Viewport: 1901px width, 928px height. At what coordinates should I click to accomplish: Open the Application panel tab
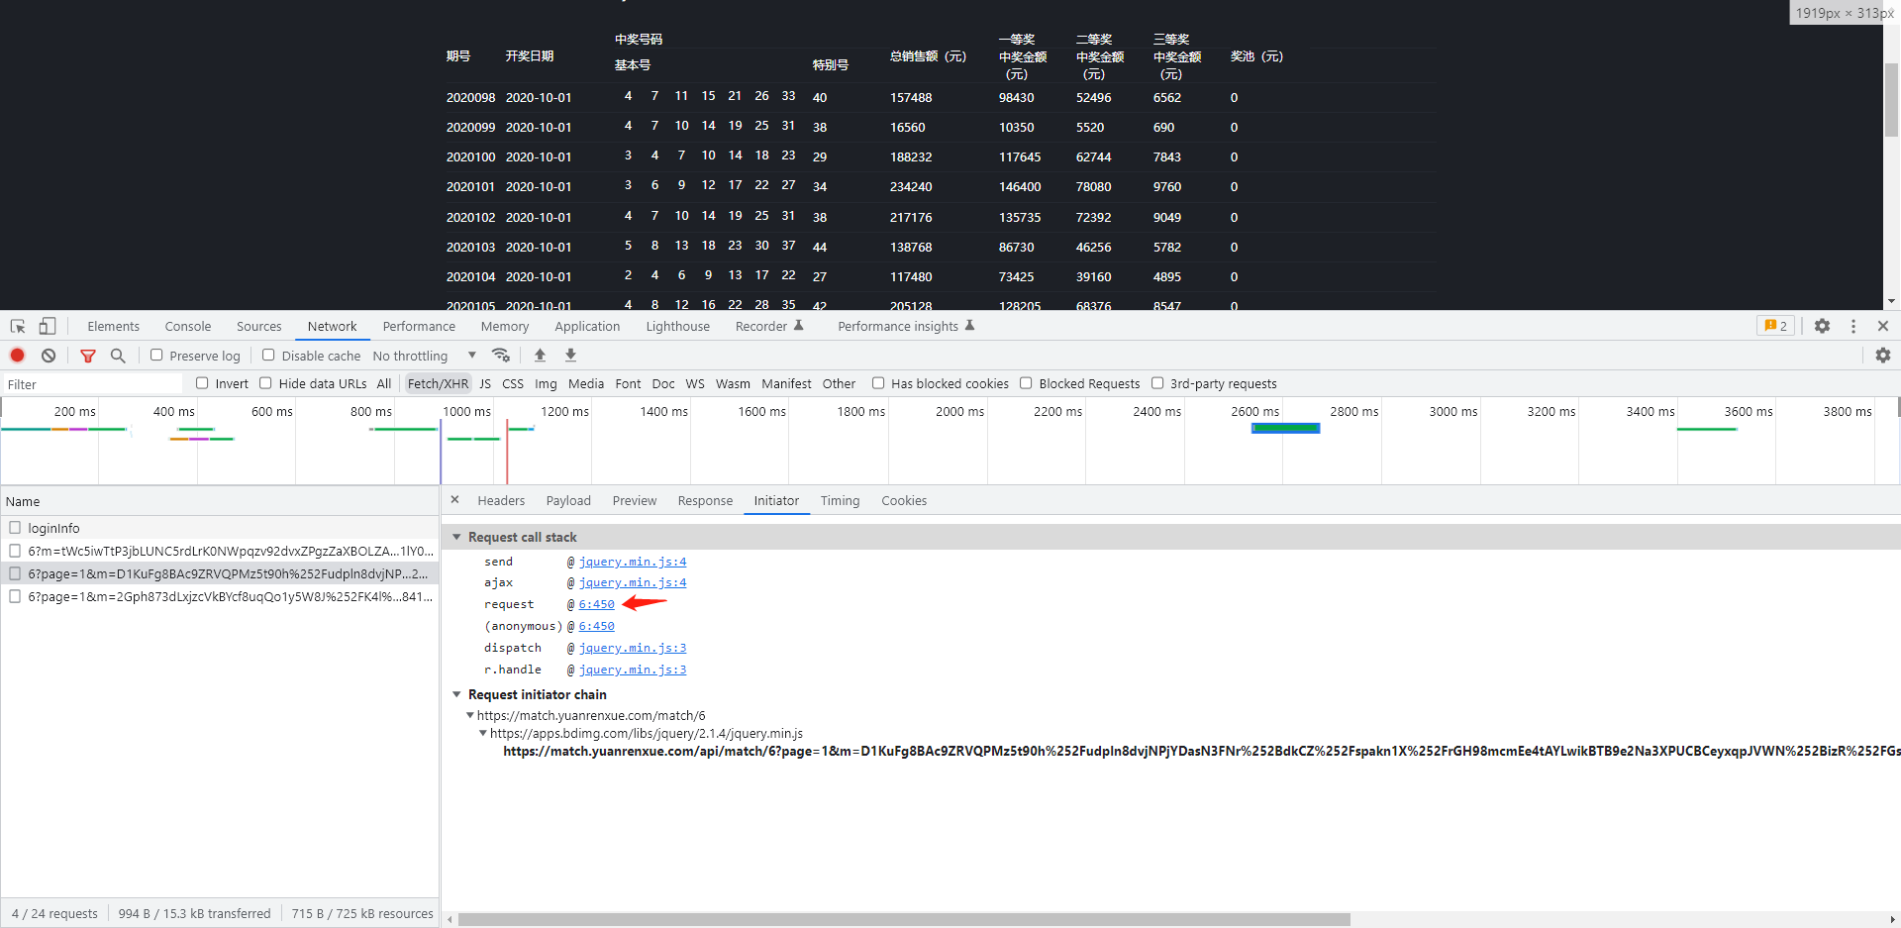[587, 326]
